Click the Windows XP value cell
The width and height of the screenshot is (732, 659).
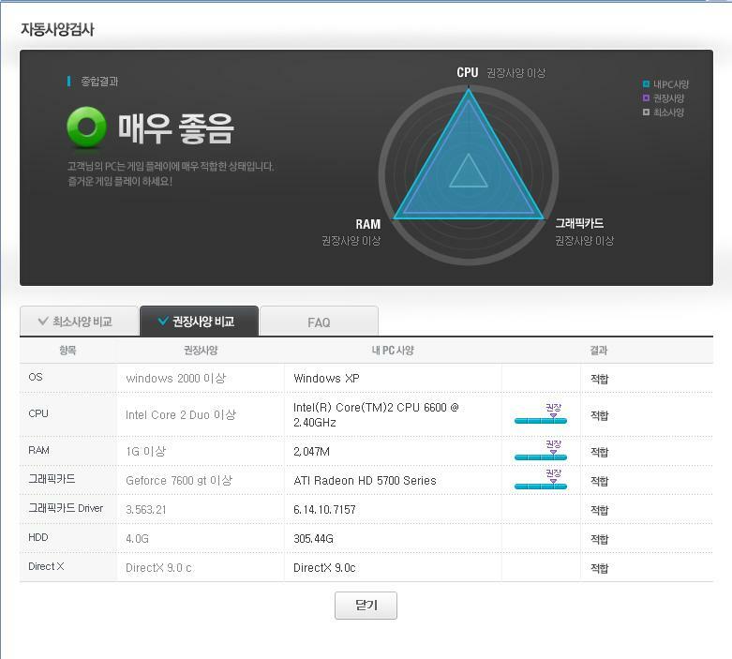tap(326, 378)
